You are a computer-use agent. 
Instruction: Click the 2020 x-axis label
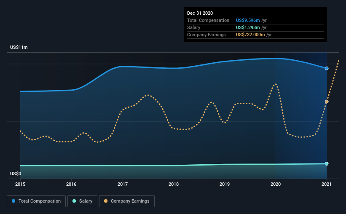276,184
